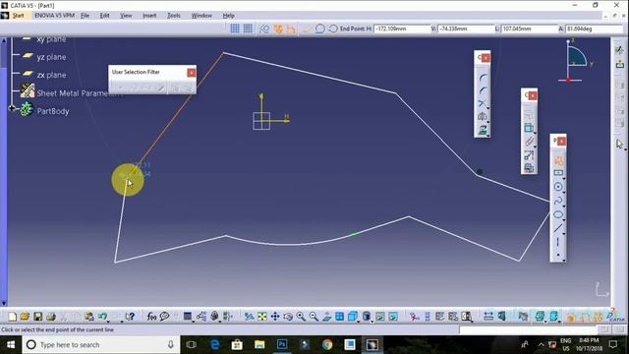629x354 pixels.
Task: Select the Point sketch tool
Action: pos(558,255)
